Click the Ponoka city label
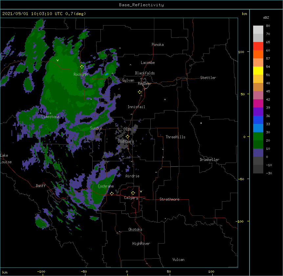This screenshot has height=276, width=283. 158,45
